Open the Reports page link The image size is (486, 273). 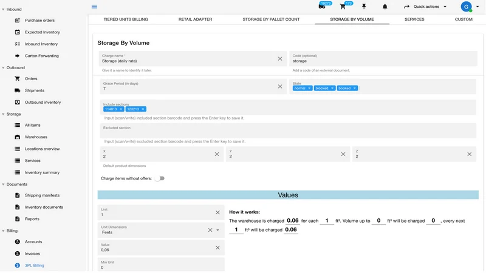pyautogui.click(x=32, y=219)
